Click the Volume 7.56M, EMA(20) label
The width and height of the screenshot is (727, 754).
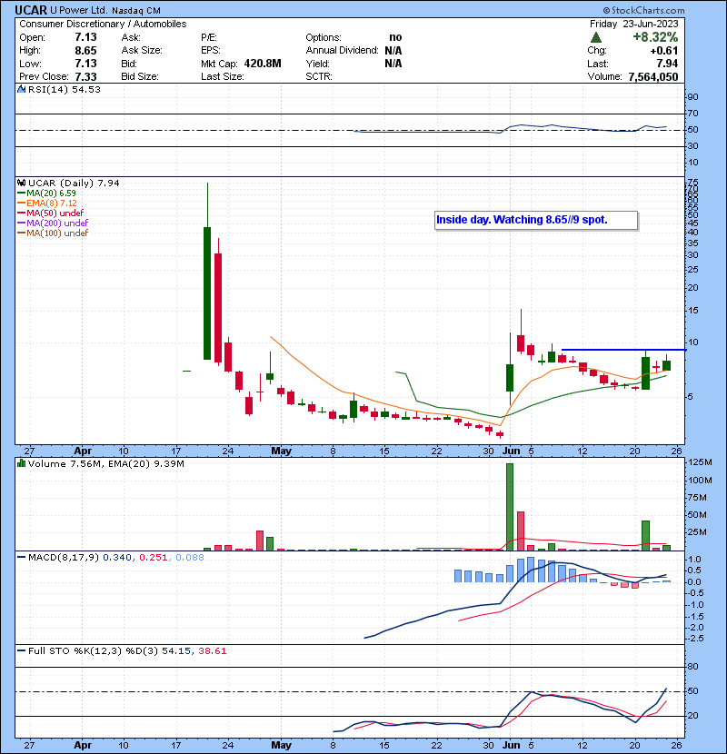[x=105, y=463]
